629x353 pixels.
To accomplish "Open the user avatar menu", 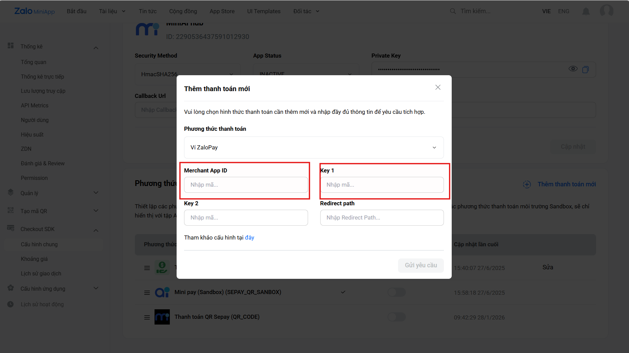I will [607, 11].
